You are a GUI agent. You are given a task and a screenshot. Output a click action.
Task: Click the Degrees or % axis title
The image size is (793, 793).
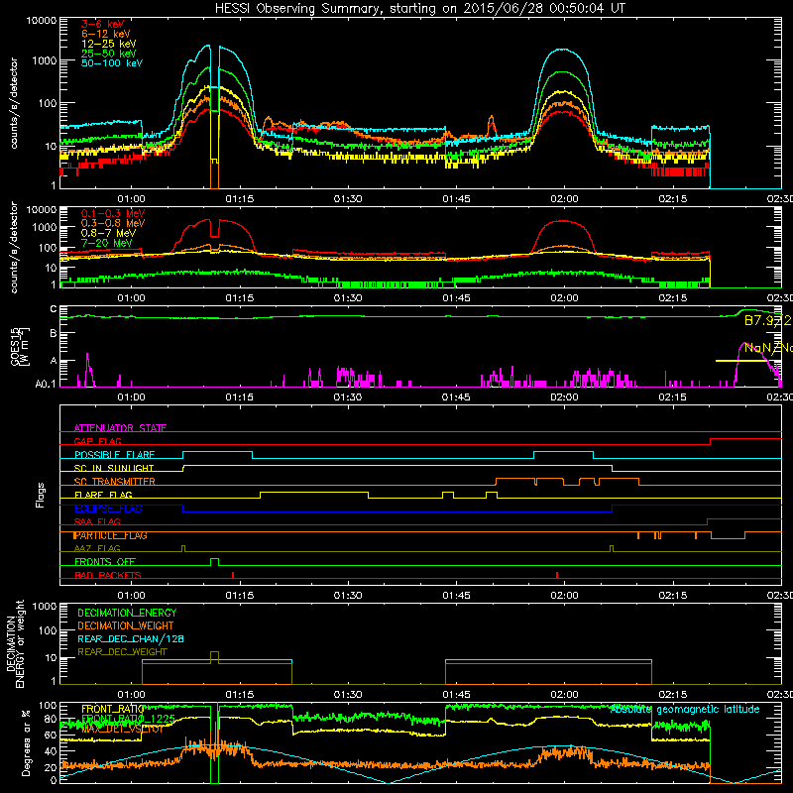tap(26, 742)
